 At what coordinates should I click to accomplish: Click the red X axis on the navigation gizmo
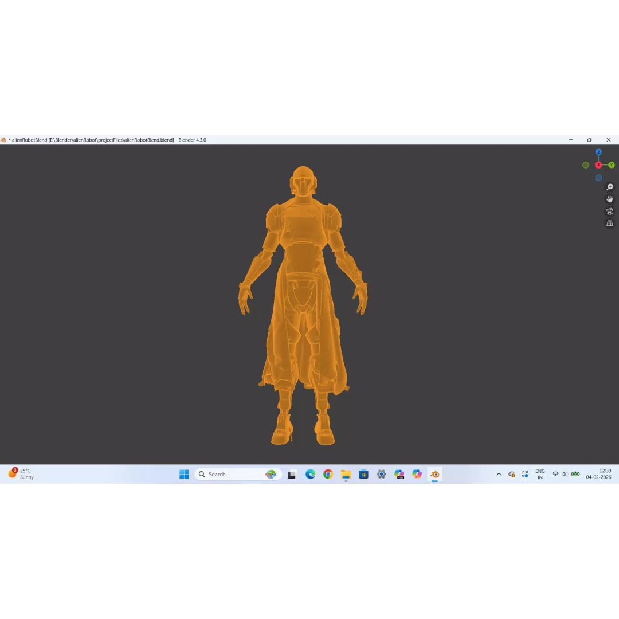click(x=598, y=164)
